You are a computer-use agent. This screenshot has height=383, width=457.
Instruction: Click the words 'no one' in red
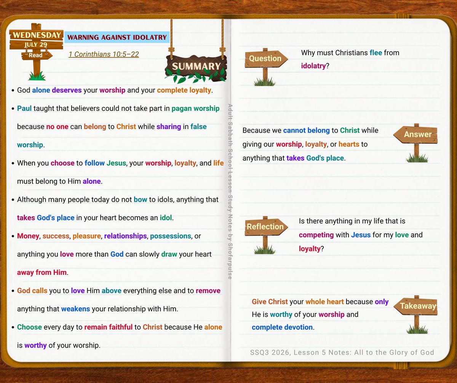click(57, 126)
